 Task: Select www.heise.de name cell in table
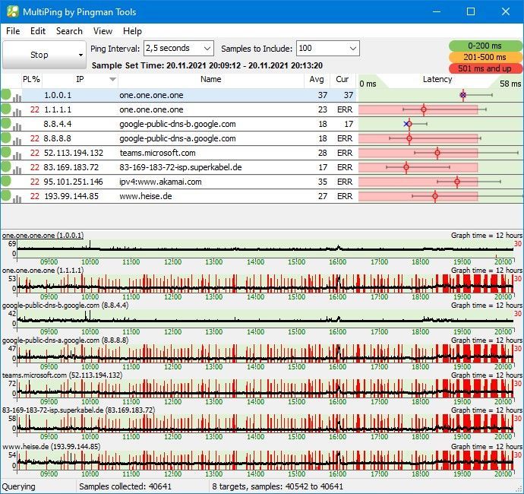(x=146, y=196)
